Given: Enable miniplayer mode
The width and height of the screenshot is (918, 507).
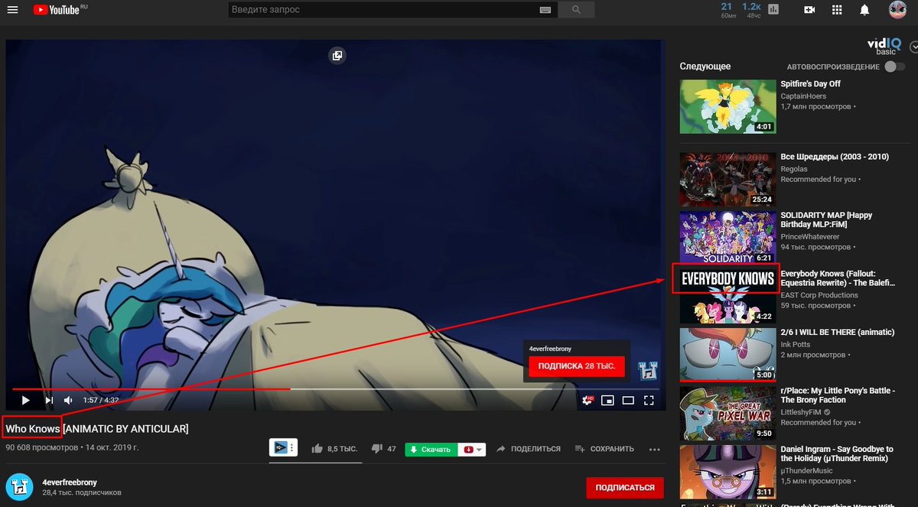Looking at the screenshot, I should (x=608, y=400).
